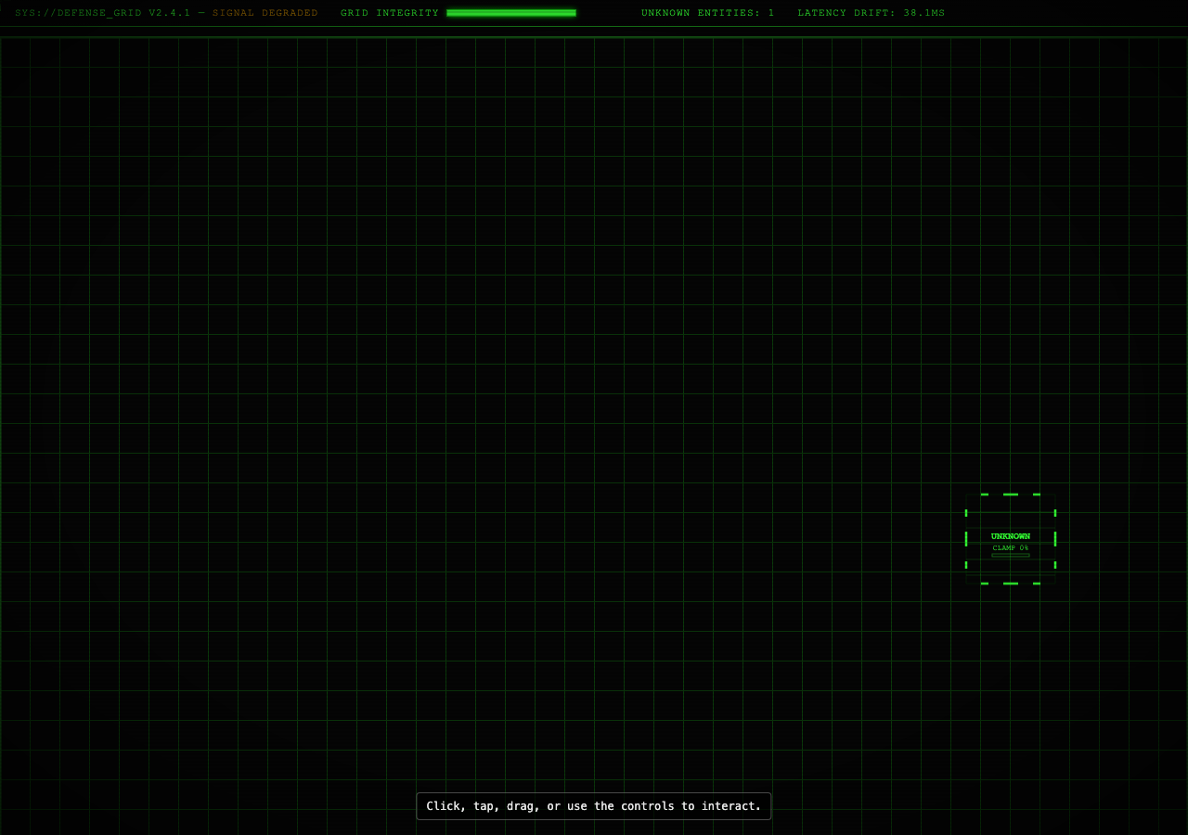Click the LATENCY DRIFT: 38.1MS readout

[871, 13]
